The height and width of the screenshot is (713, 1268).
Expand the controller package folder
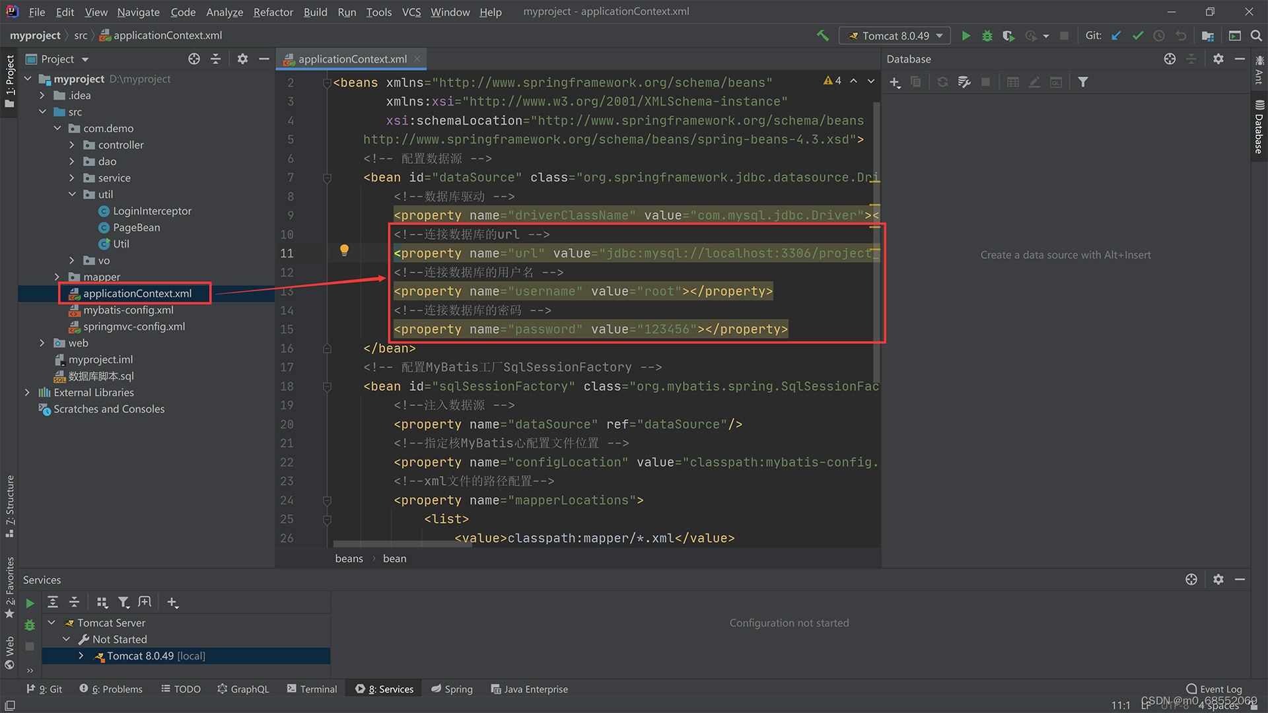click(x=72, y=145)
